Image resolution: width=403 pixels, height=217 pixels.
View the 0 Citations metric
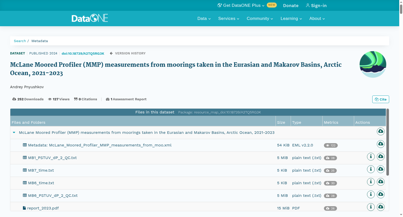click(x=86, y=99)
